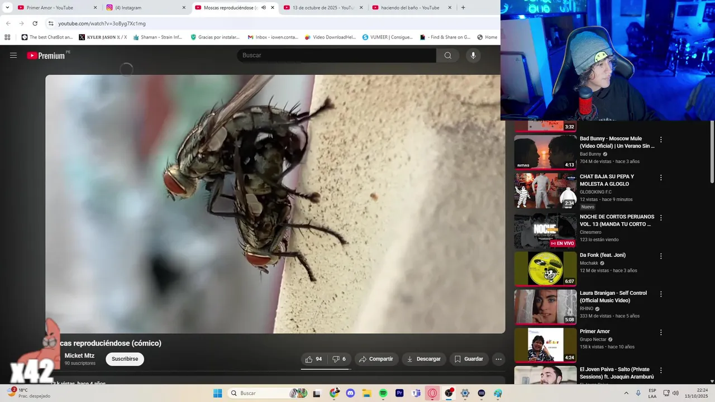Open options menu for Primer Amor video
715x402 pixels.
tap(661, 332)
